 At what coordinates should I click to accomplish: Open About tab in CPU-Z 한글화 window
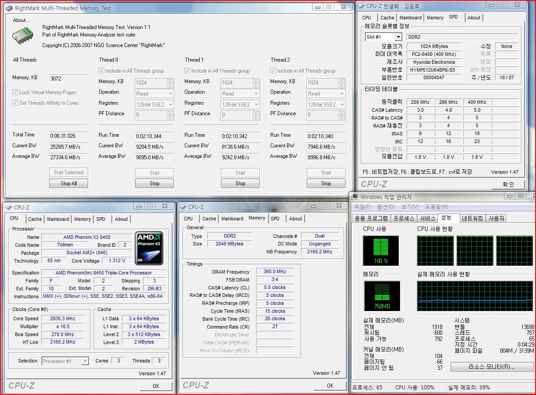coord(474,18)
